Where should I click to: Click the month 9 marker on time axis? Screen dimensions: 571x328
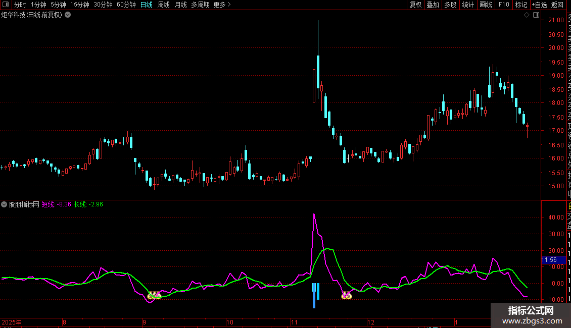pos(144,322)
